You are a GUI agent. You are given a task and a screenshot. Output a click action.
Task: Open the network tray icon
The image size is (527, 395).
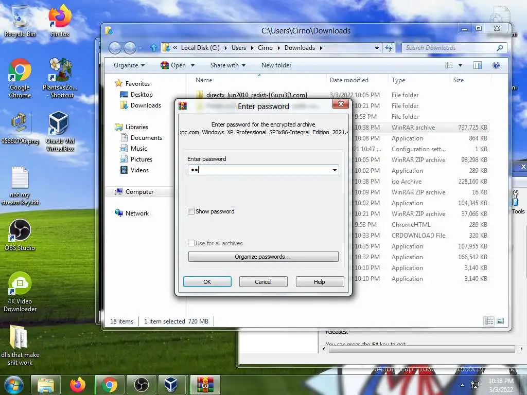click(475, 385)
